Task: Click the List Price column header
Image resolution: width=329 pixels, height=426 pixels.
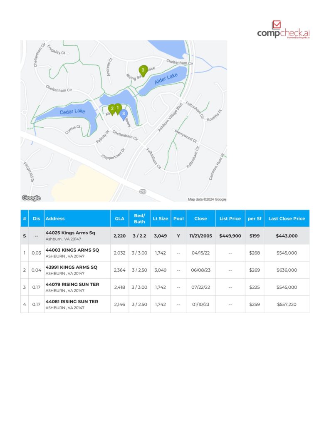Action: 230,218
